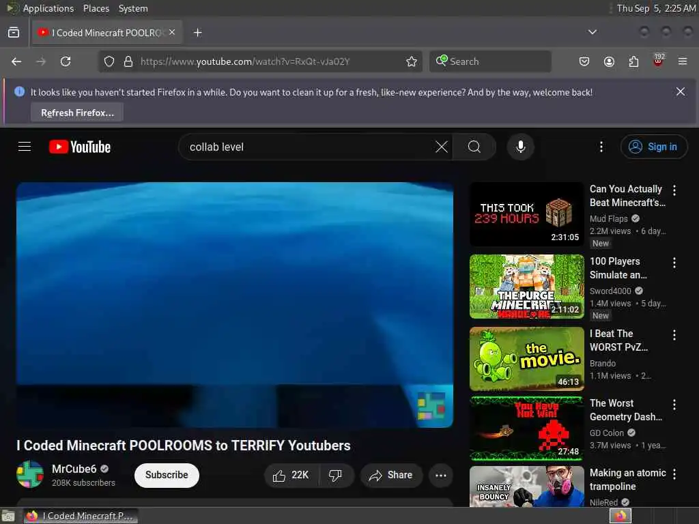Expand the list all tabs chevron
Image resolution: width=699 pixels, height=524 pixels.
point(592,32)
